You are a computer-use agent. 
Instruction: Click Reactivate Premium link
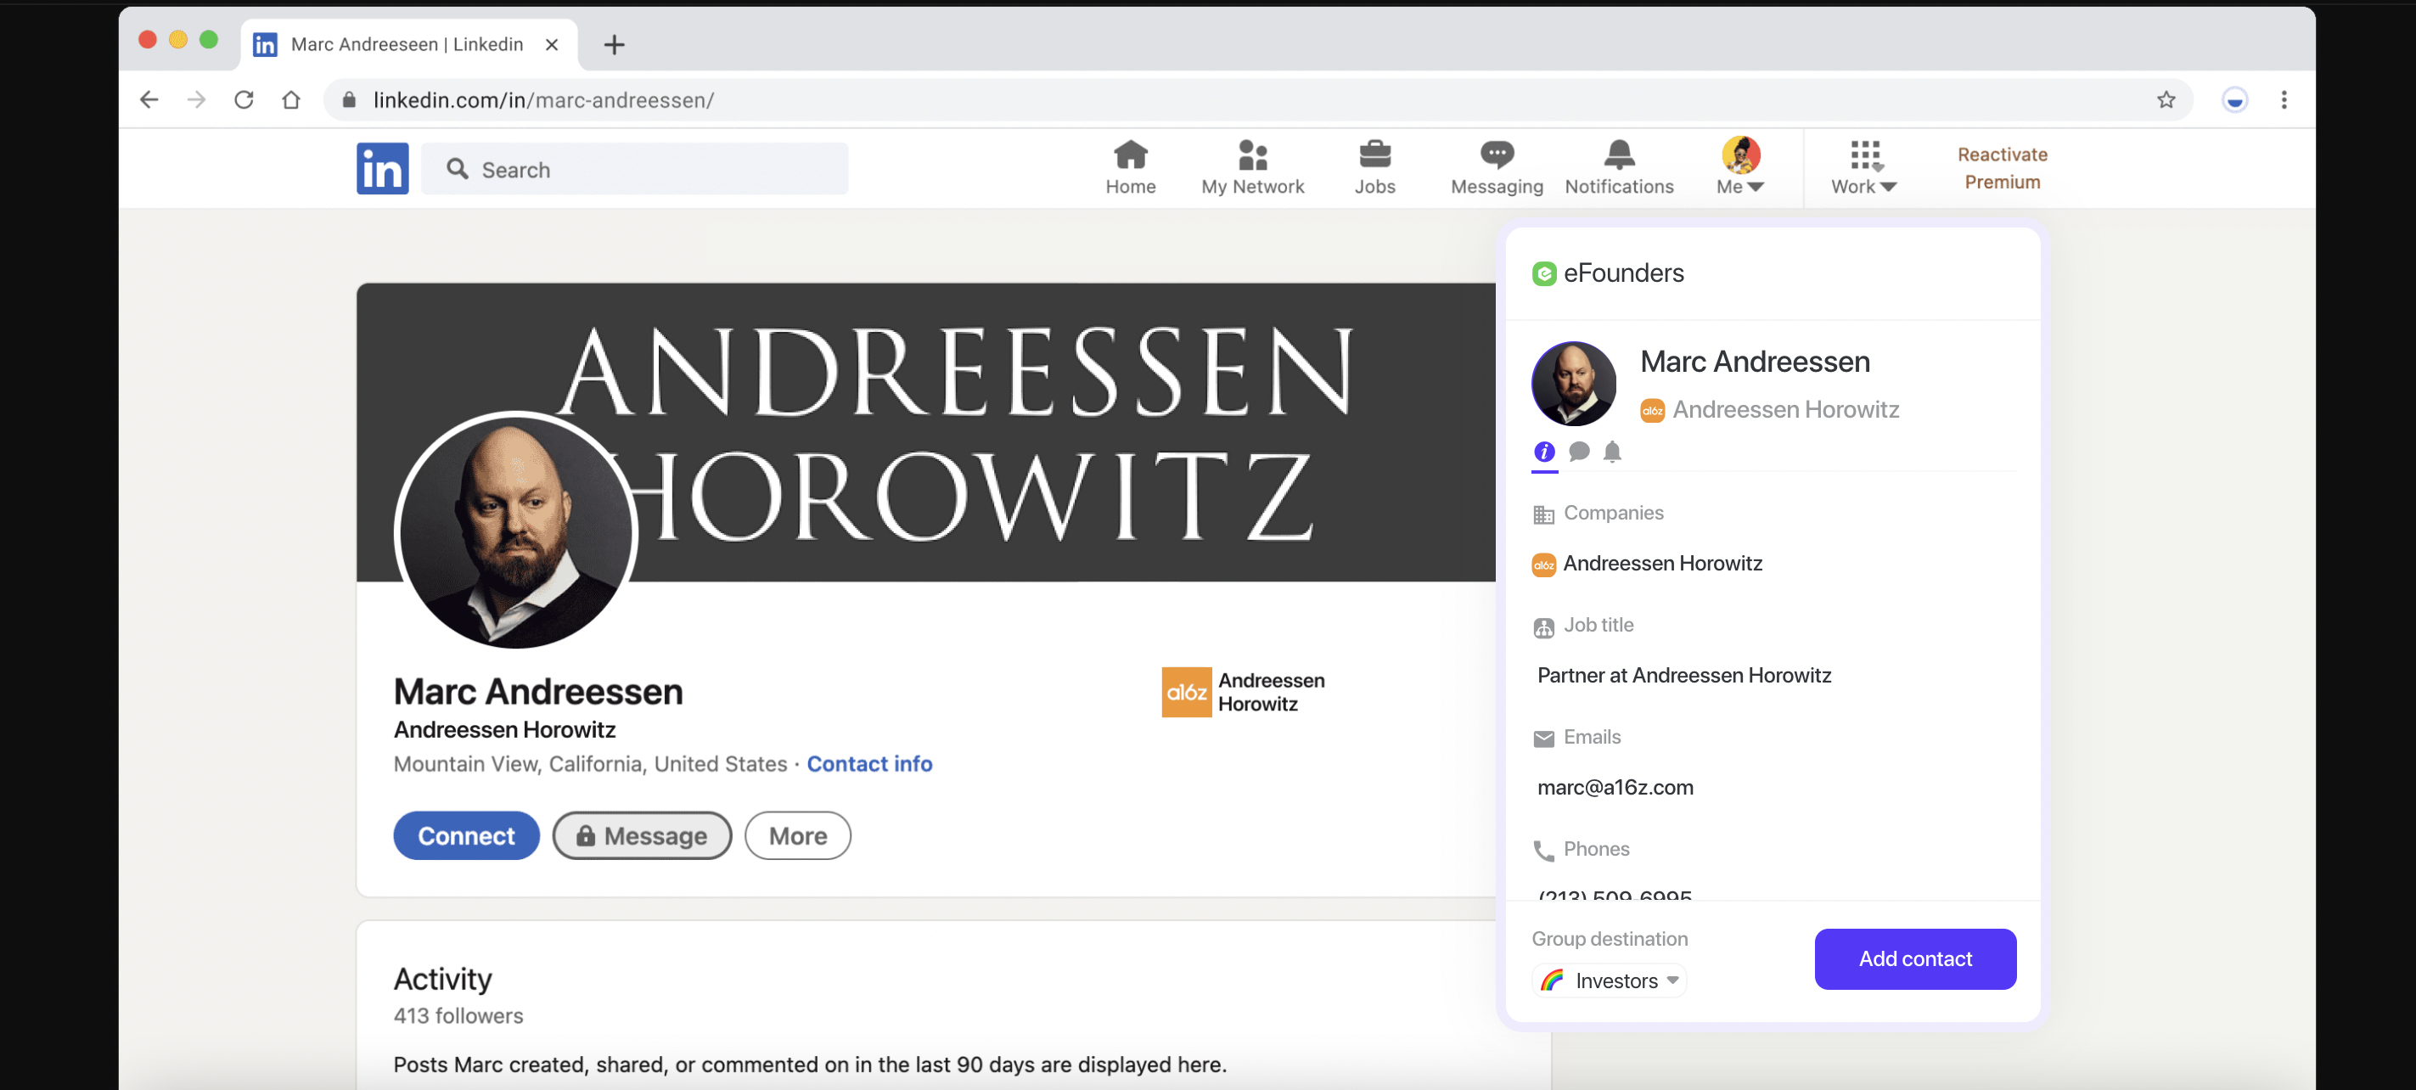tap(2002, 168)
